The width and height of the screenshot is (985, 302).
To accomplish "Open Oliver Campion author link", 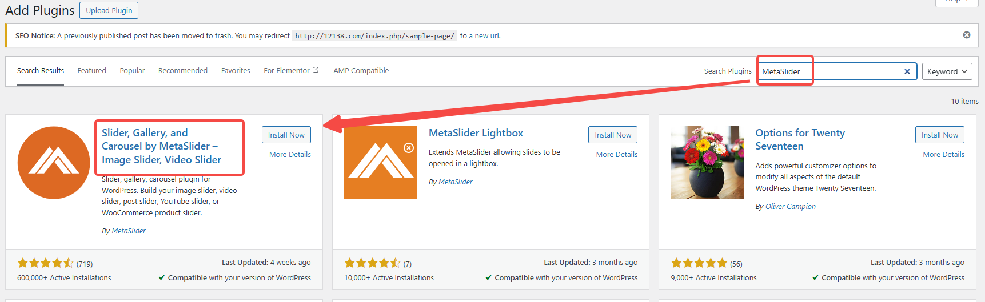I will point(790,206).
